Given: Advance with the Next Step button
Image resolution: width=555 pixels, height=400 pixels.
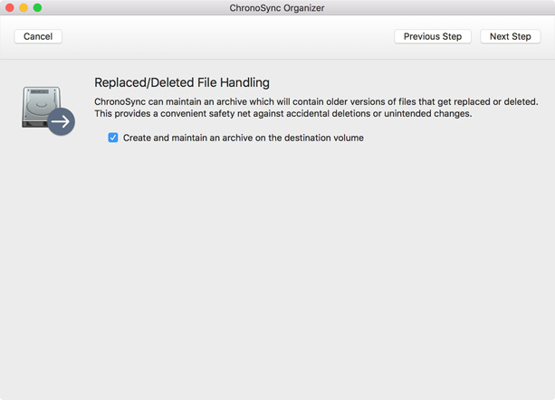Looking at the screenshot, I should coord(510,36).
